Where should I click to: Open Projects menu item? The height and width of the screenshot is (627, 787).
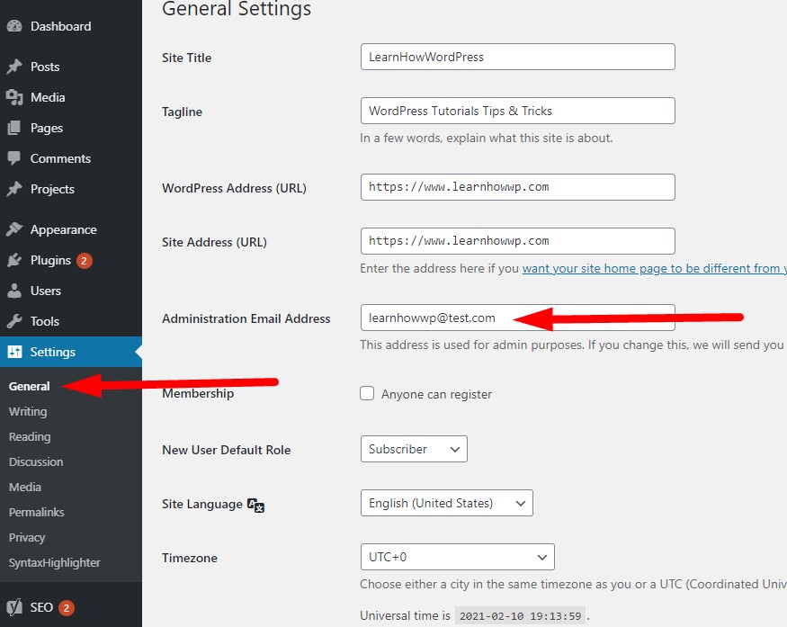pyautogui.click(x=71, y=189)
